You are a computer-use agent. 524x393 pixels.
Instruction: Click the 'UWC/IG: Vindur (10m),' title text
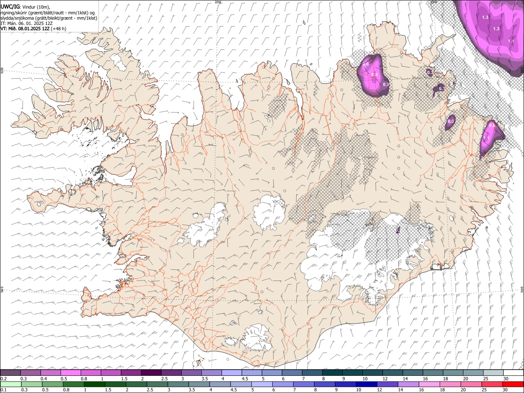(x=25, y=7)
